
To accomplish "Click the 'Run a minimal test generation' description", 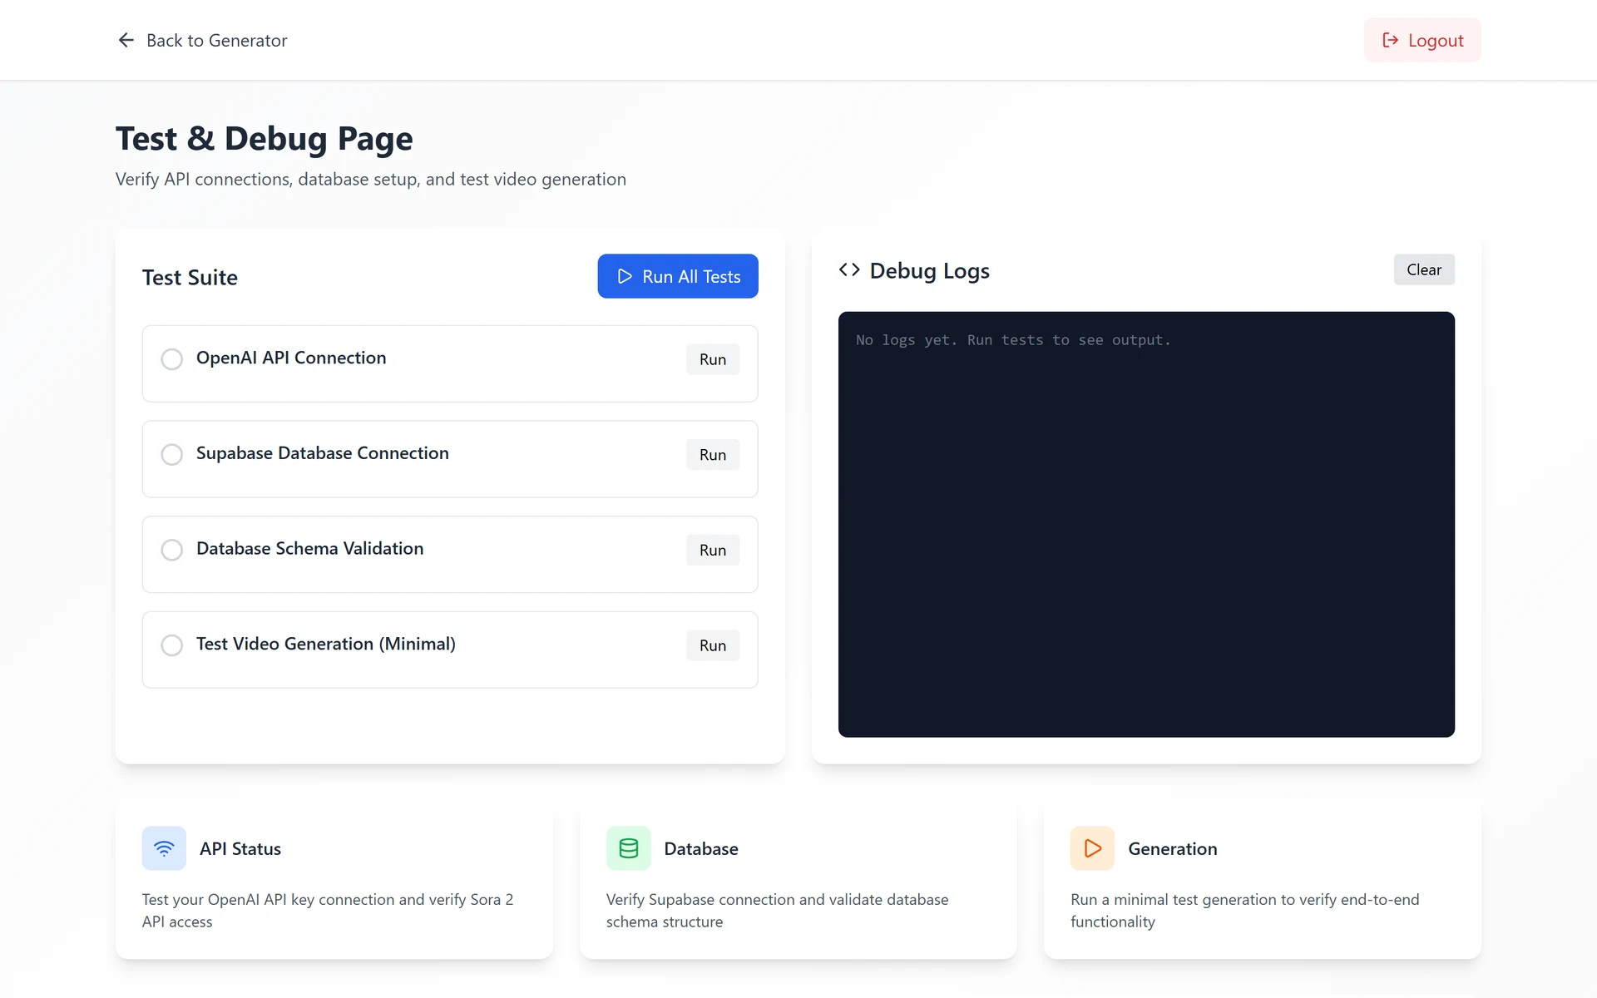I will pos(1245,911).
